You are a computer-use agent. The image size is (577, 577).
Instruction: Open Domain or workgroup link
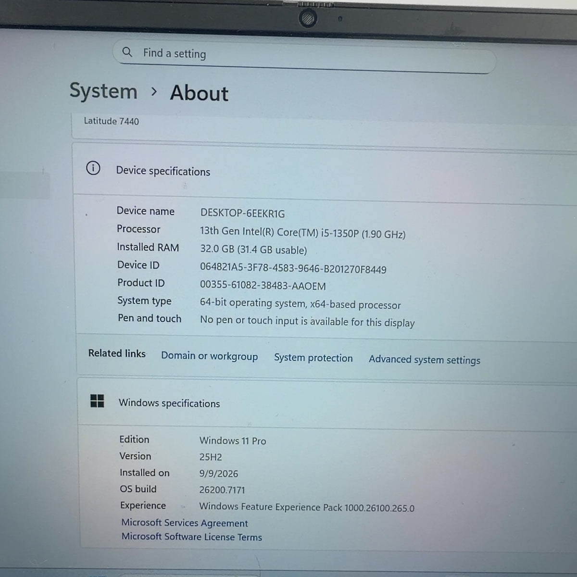[x=209, y=356]
